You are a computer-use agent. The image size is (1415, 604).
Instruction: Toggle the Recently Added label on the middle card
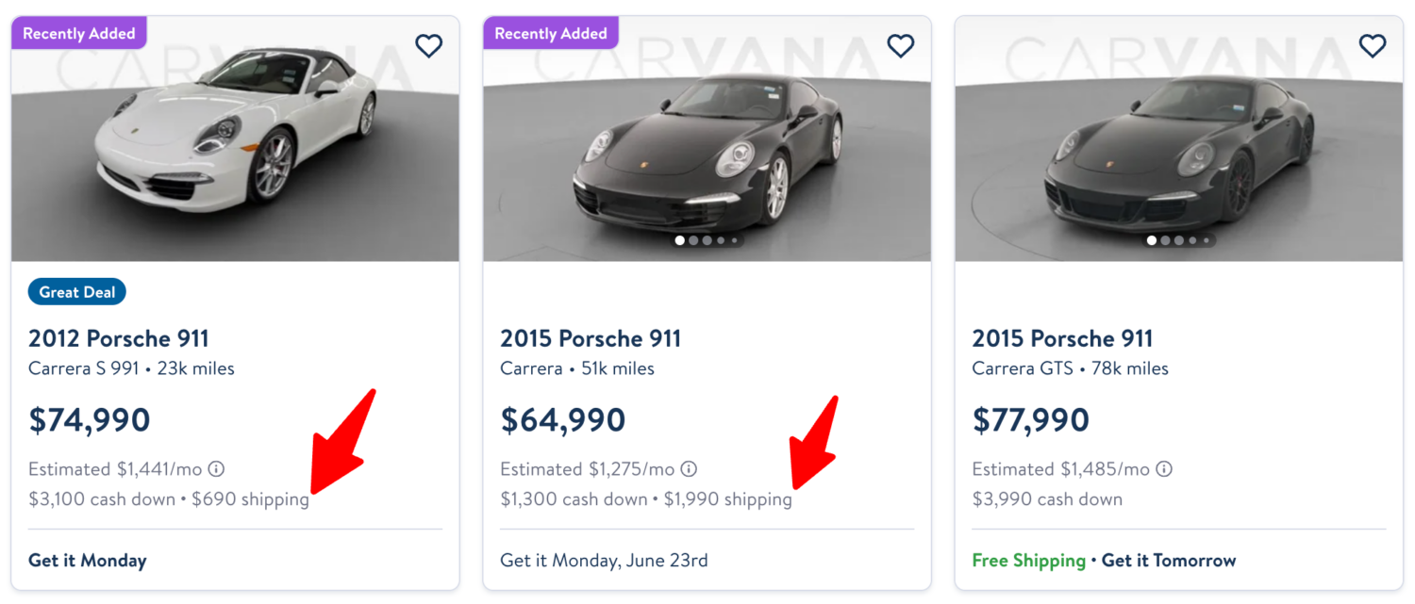pyautogui.click(x=551, y=32)
